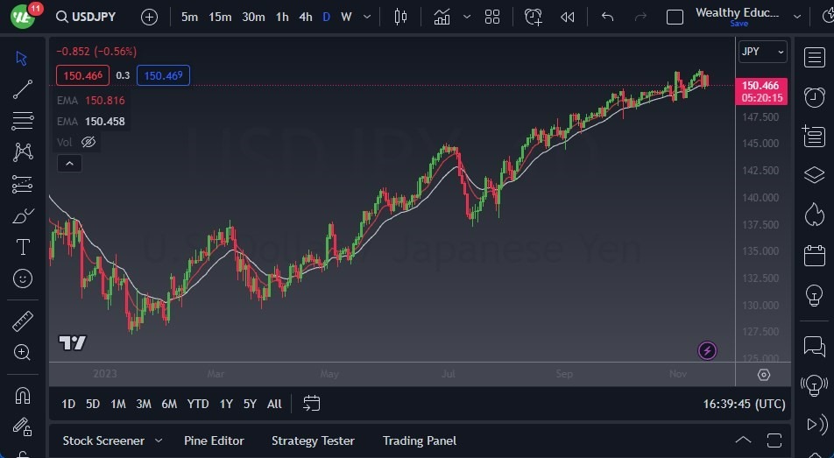
Task: Select the ruler measure tool
Action: (23, 321)
